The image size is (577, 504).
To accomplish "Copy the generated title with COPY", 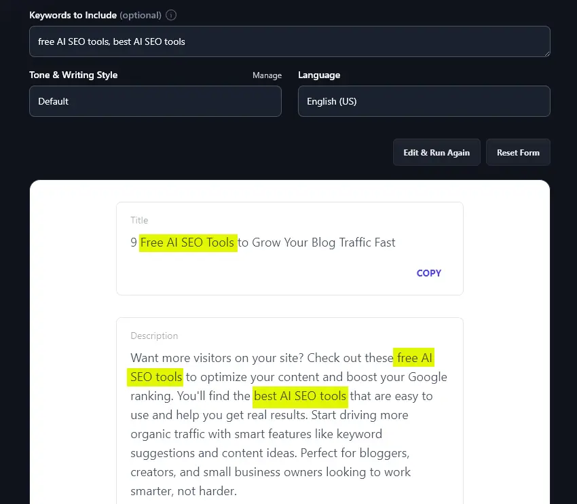I will click(428, 273).
